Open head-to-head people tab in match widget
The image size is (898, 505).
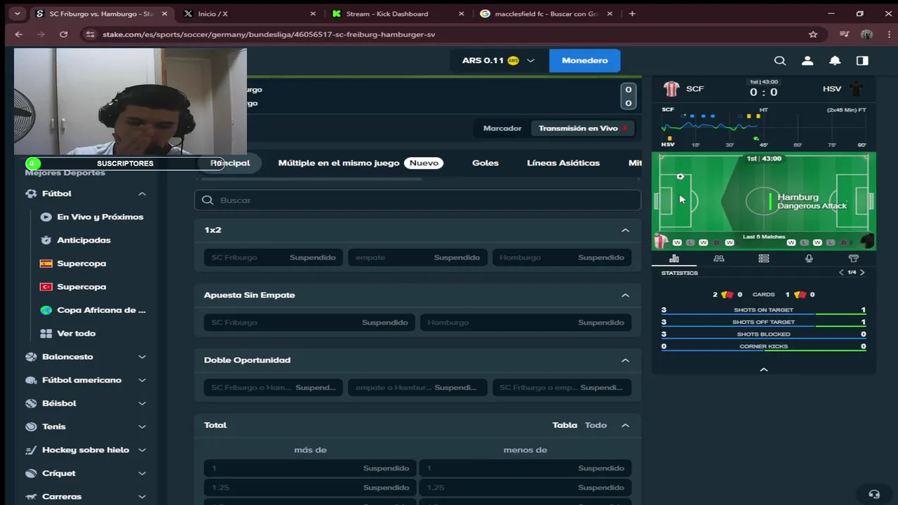(x=719, y=259)
